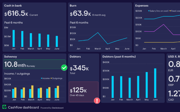The image size is (180, 112).
Task: Click the yellow June Outgoings bar
Action: (58, 92)
